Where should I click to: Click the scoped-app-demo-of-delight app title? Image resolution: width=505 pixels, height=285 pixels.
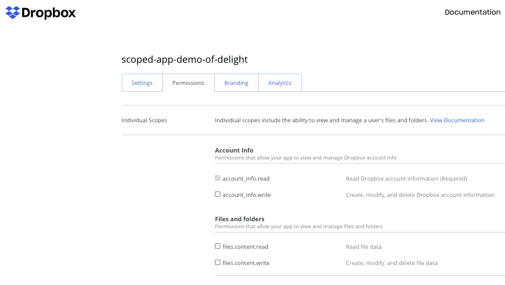tap(185, 59)
